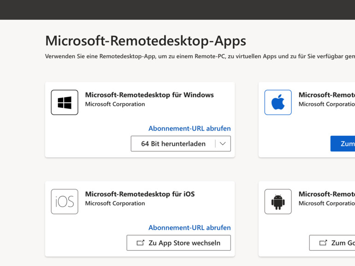The image size is (355, 266).
Task: Click the Android card Microsoft-Remote… title
Action: coord(327,194)
